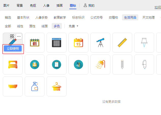Choose the 精选 category
The height and width of the screenshot is (115, 161).
(x=8, y=18)
